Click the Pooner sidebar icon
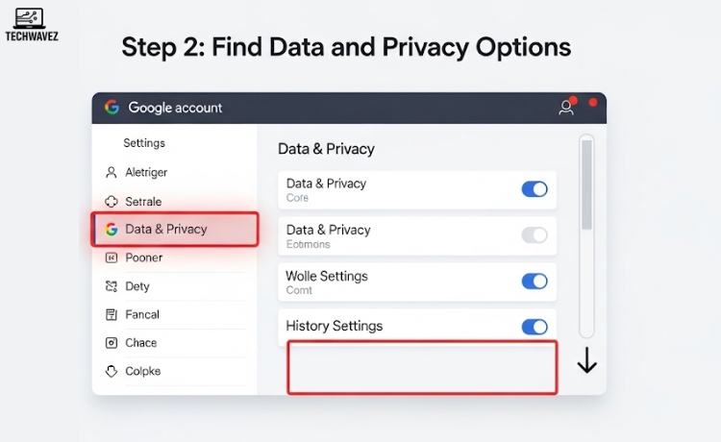This screenshot has height=442, width=721. [111, 258]
